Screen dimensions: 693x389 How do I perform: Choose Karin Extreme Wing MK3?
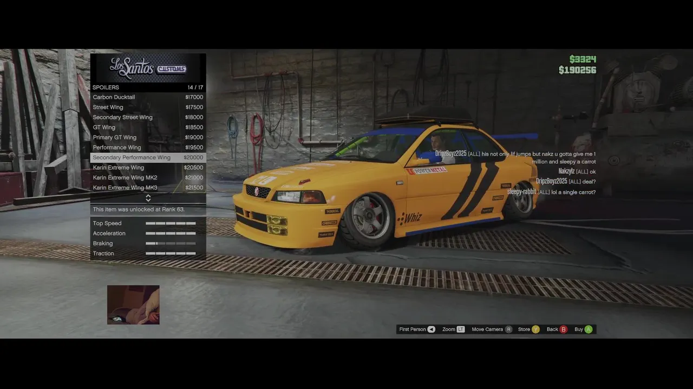(x=148, y=187)
